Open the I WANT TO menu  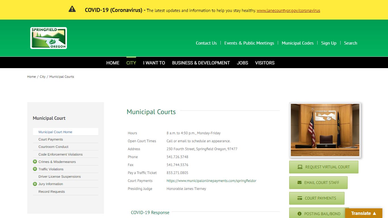(x=154, y=63)
